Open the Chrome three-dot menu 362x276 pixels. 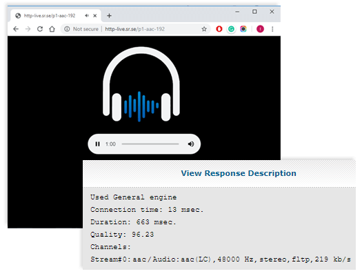point(272,29)
